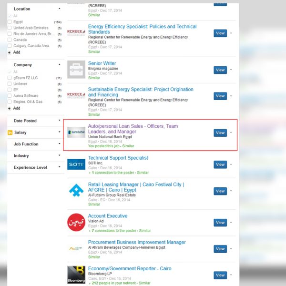Toggle the All checkbox under Location
This screenshot has height=286, width=286.
(10, 16)
